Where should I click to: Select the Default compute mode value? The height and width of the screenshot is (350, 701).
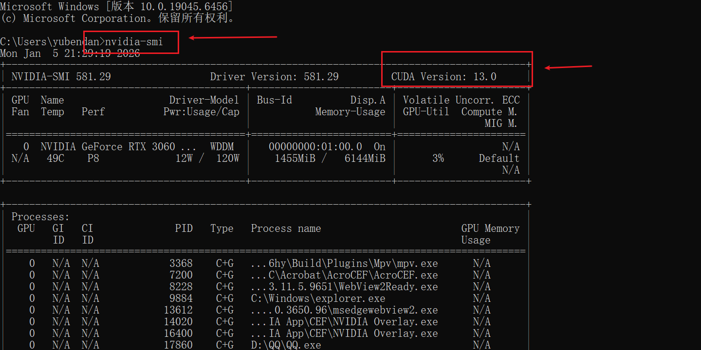499,158
